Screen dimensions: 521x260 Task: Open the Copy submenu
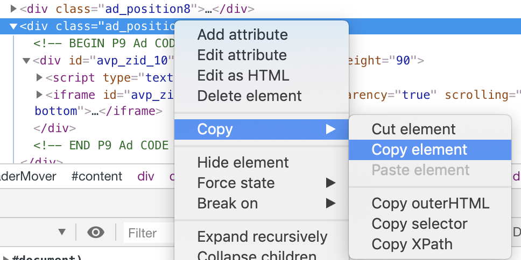(x=261, y=129)
